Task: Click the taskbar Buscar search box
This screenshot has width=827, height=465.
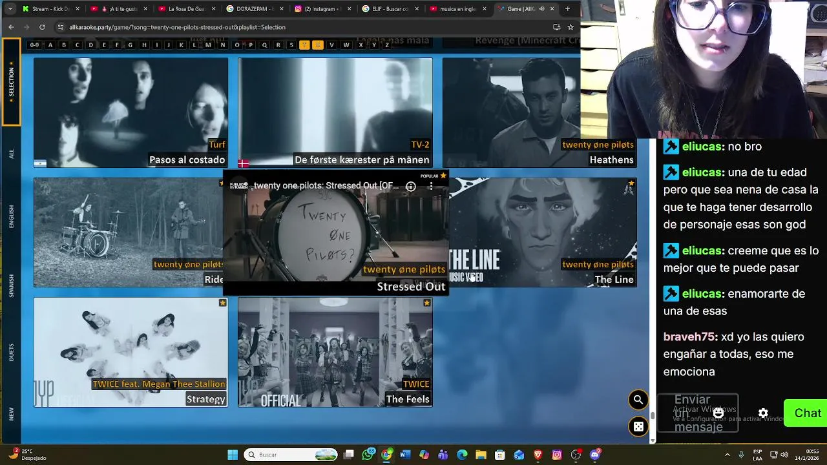Action: (291, 455)
